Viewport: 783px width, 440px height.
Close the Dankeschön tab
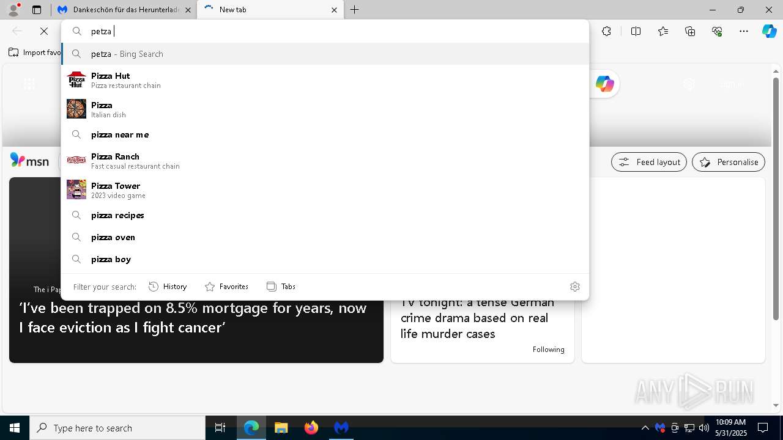point(188,10)
